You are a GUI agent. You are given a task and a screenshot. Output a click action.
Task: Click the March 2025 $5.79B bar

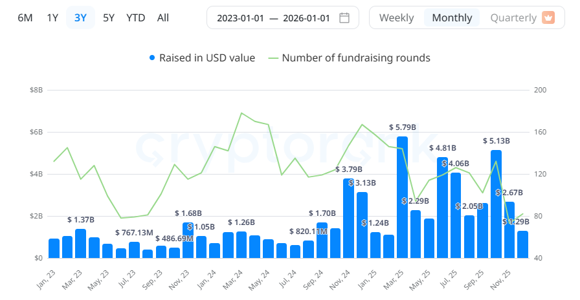[x=402, y=197]
